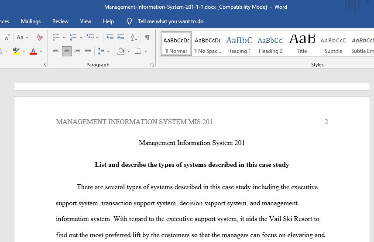This screenshot has height=242, width=374.
Task: Align text left
Action: pyautogui.click(x=56, y=51)
